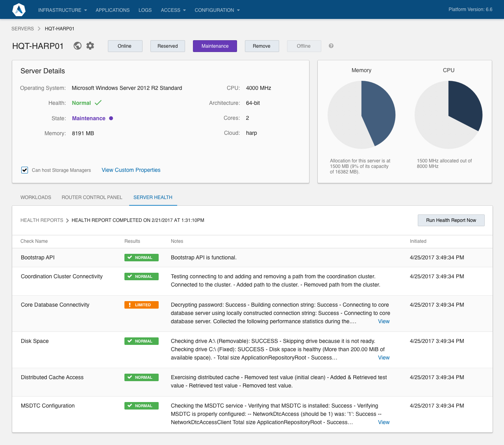
Task: Open the globe icon beside HQT-HARP01
Action: [x=78, y=46]
